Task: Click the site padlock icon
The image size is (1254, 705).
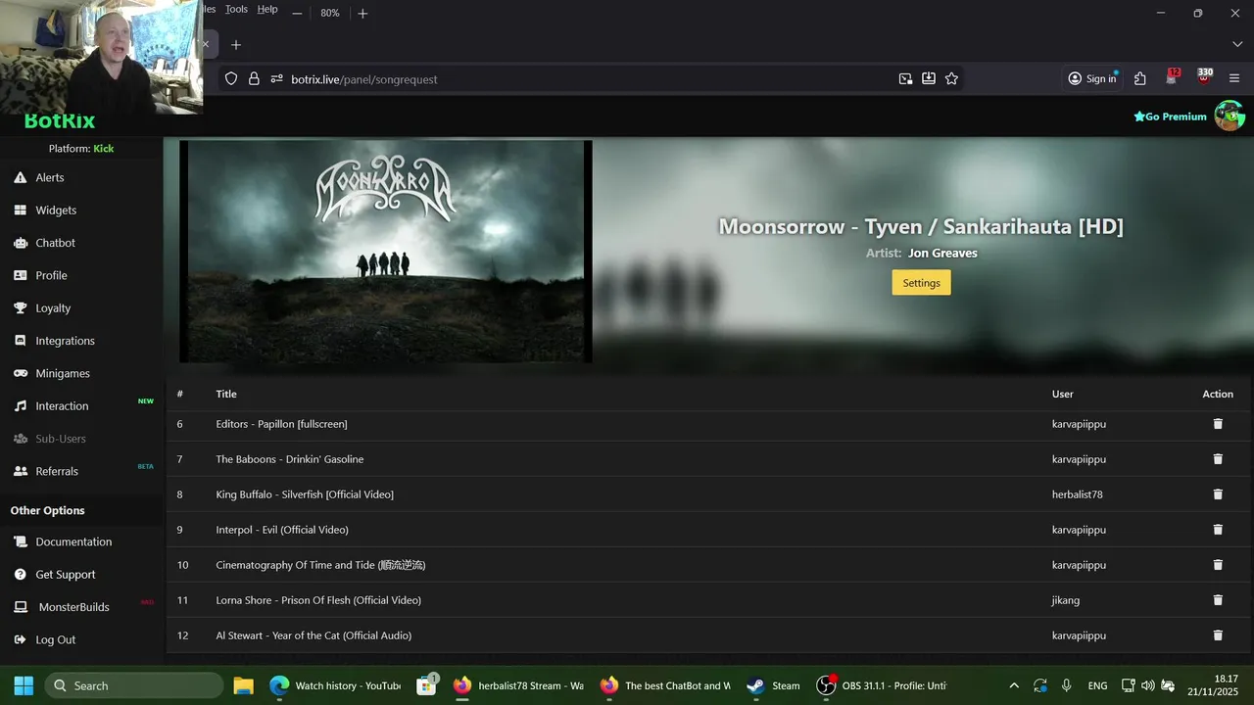Action: pos(254,78)
